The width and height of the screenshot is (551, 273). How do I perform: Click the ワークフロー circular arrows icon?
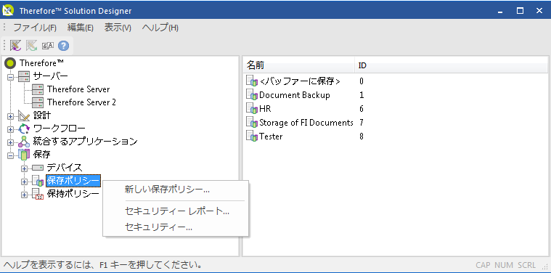tap(24, 129)
